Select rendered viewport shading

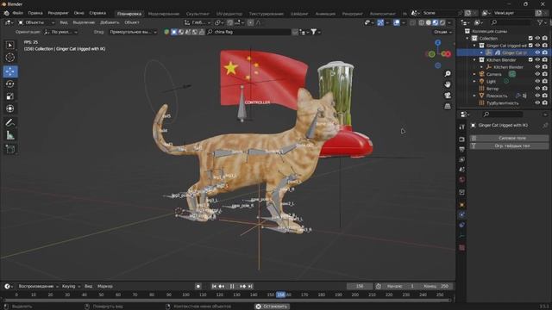point(442,22)
